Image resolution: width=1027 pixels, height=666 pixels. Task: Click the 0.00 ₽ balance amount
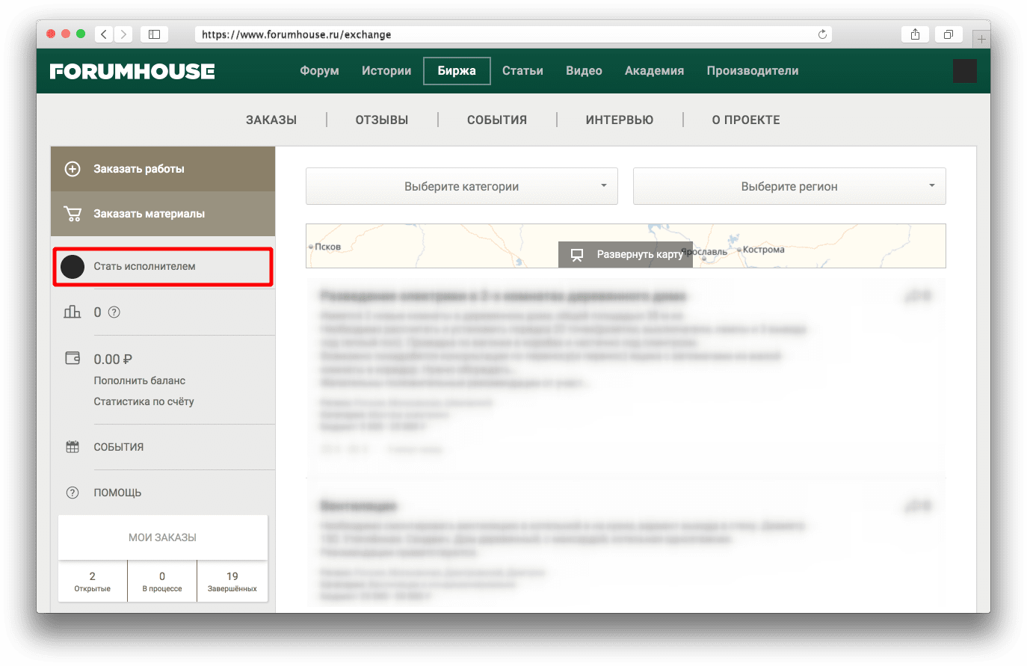point(113,360)
